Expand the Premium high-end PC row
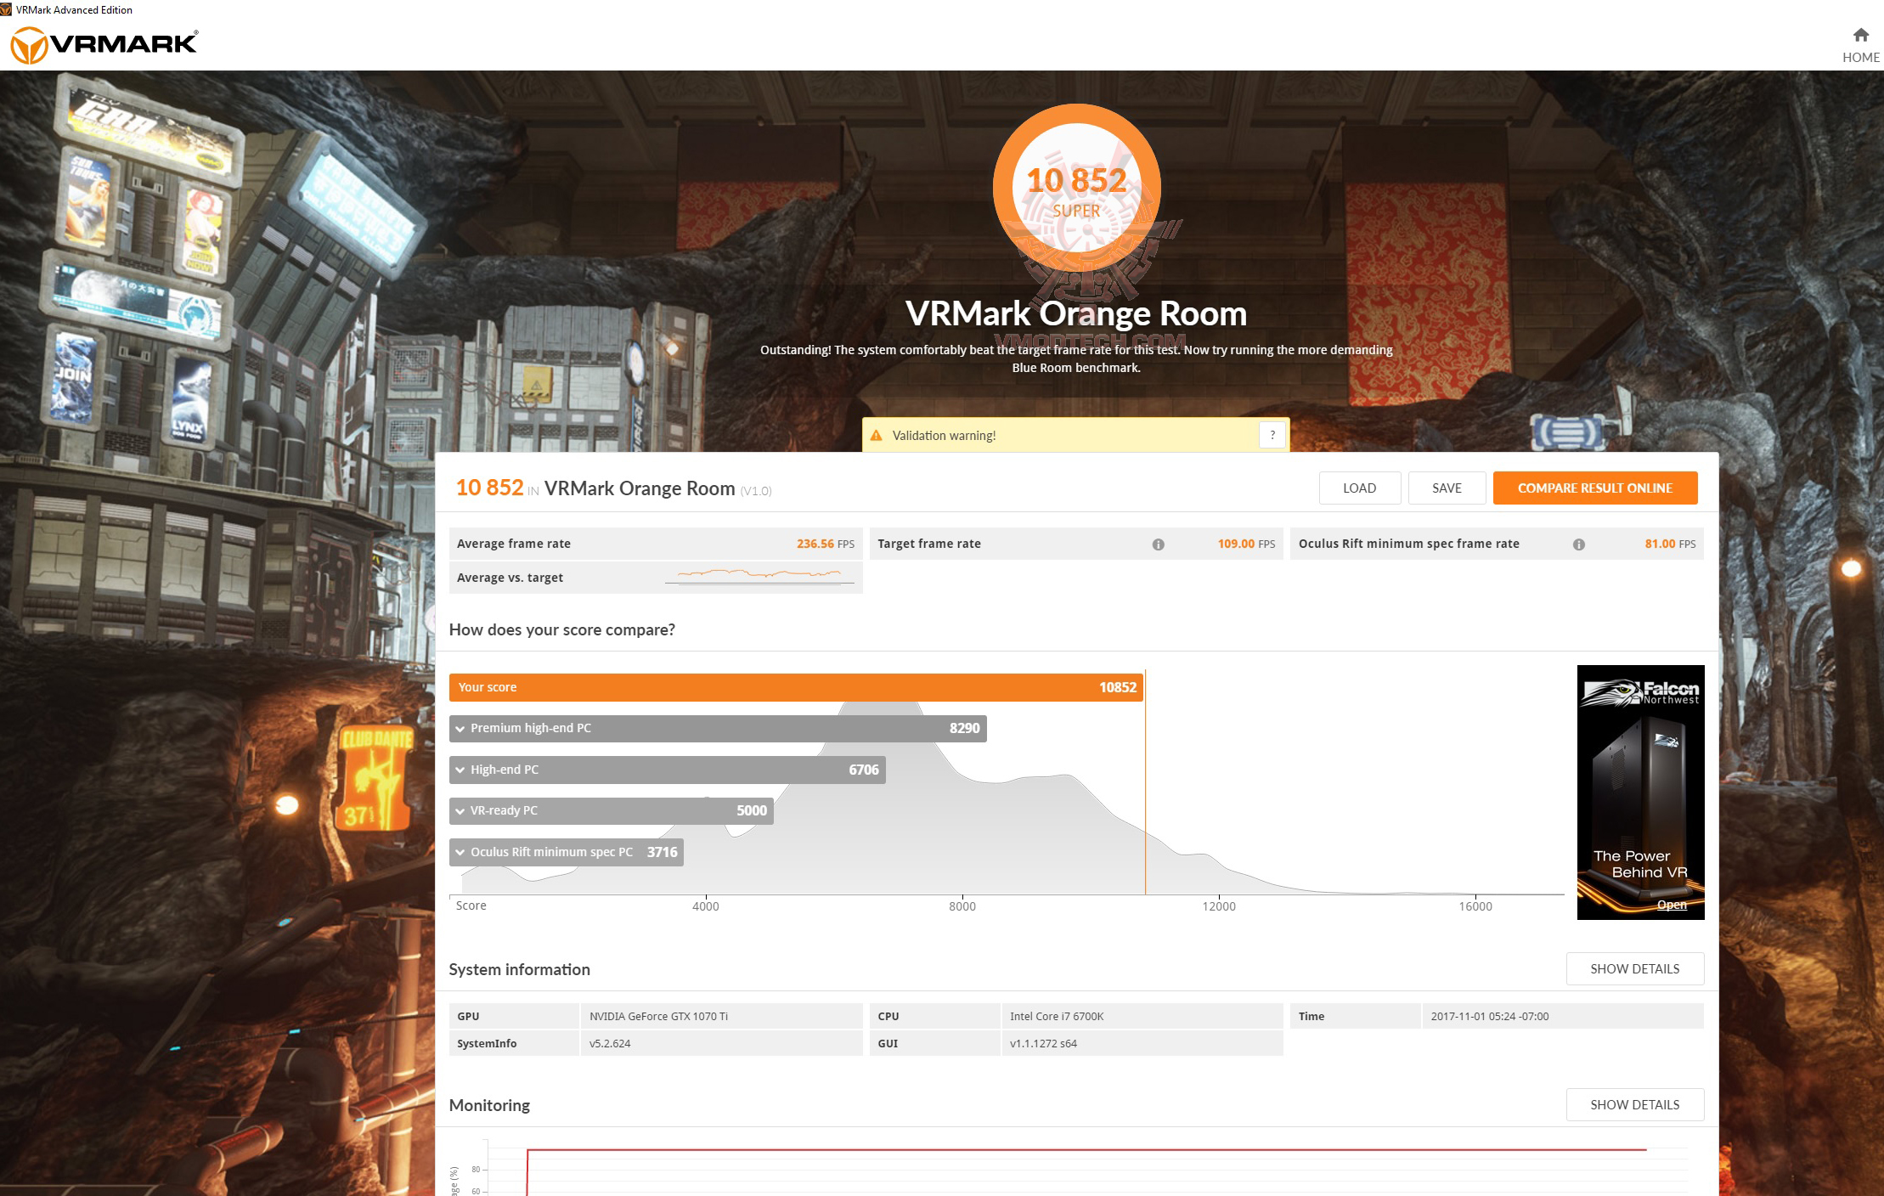 point(460,729)
